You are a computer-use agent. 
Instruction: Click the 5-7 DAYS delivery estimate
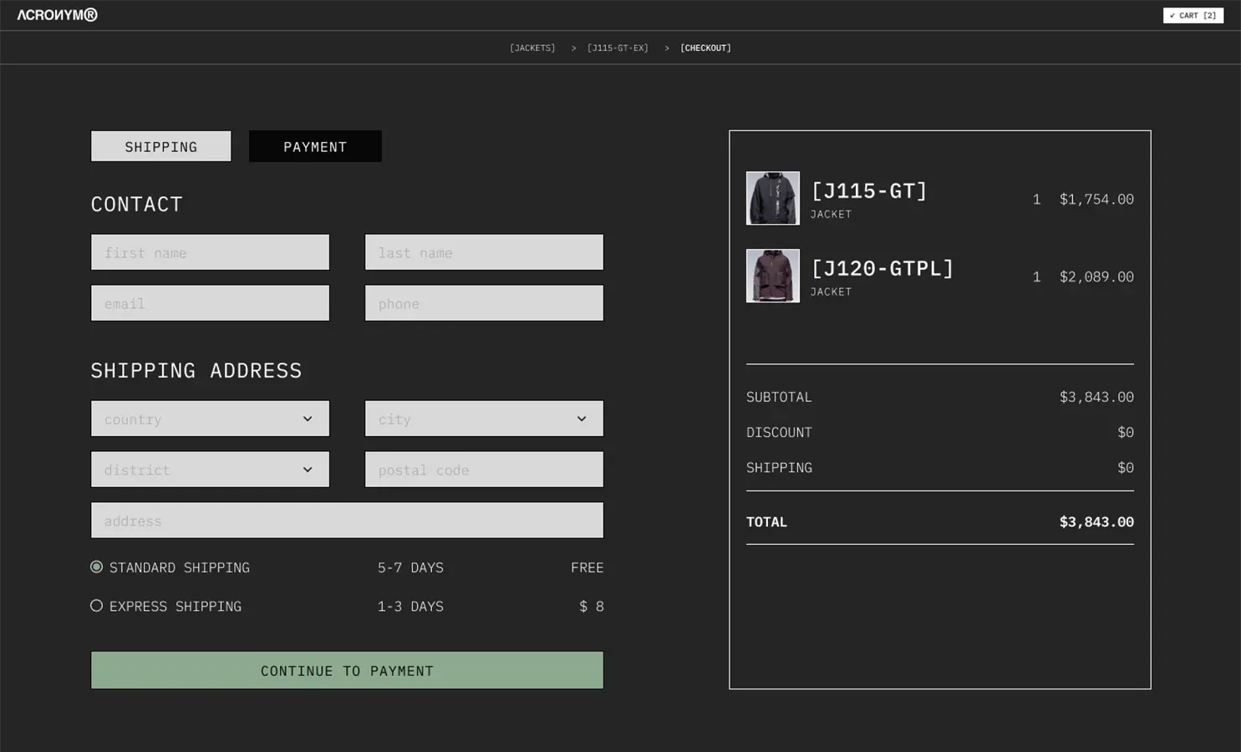pos(410,568)
